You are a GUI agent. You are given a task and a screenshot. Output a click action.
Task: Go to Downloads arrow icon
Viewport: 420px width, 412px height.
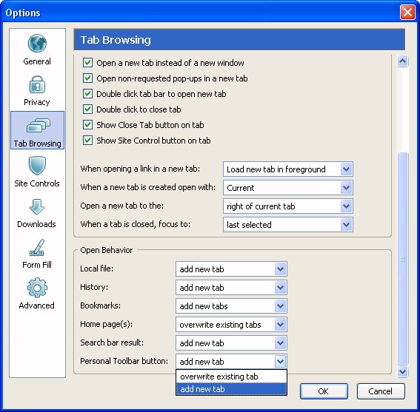37,207
